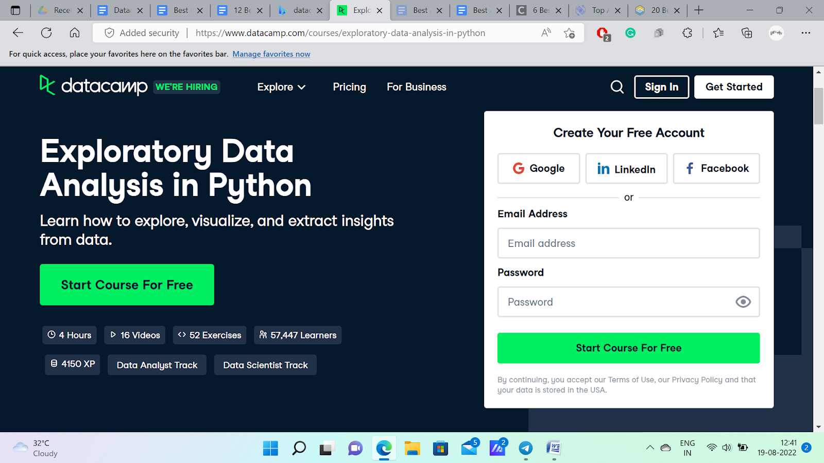Open the Terms of Use link

(x=631, y=380)
